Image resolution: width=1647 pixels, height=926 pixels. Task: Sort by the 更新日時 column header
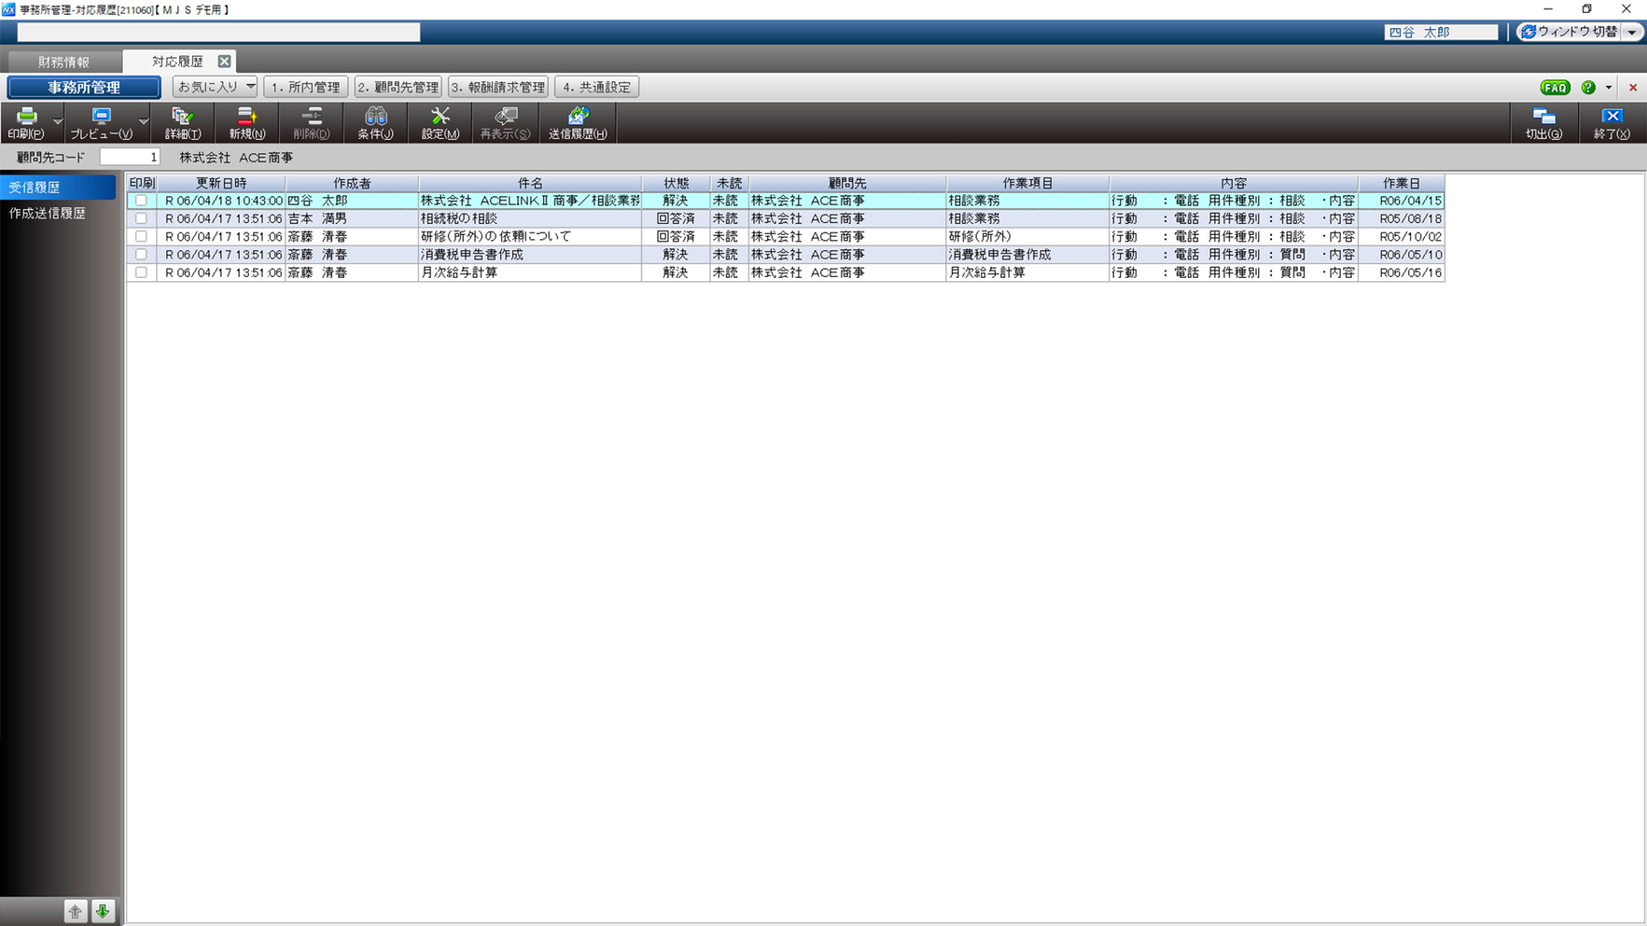click(221, 183)
